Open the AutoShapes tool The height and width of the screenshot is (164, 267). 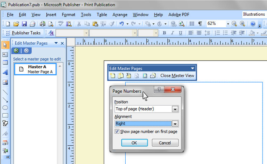(5, 123)
